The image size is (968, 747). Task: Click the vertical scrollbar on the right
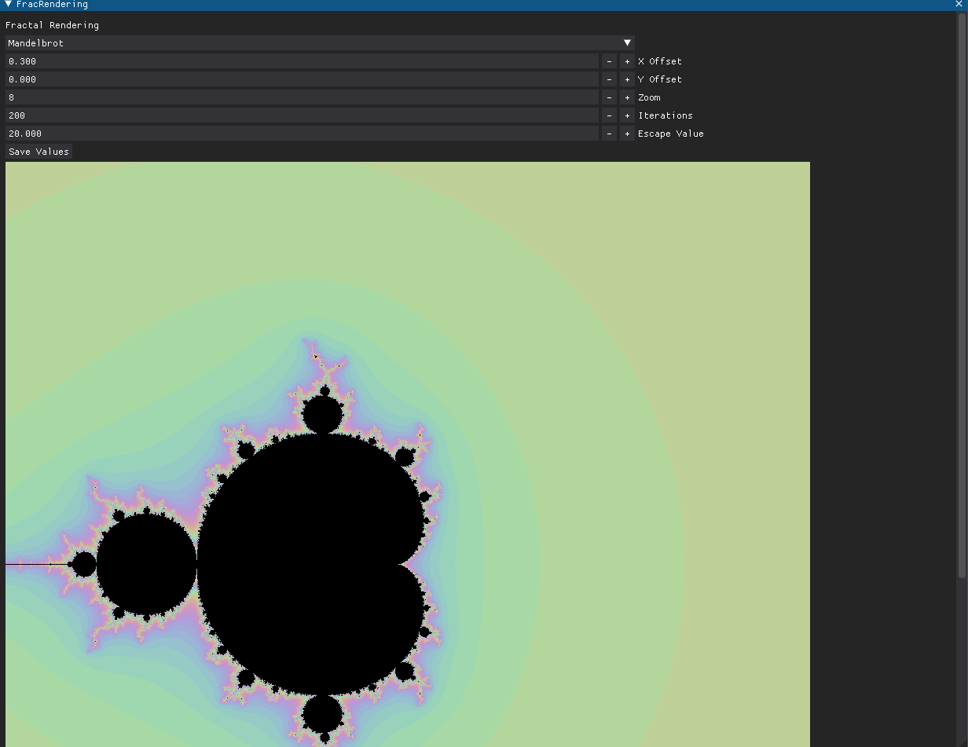[962, 295]
